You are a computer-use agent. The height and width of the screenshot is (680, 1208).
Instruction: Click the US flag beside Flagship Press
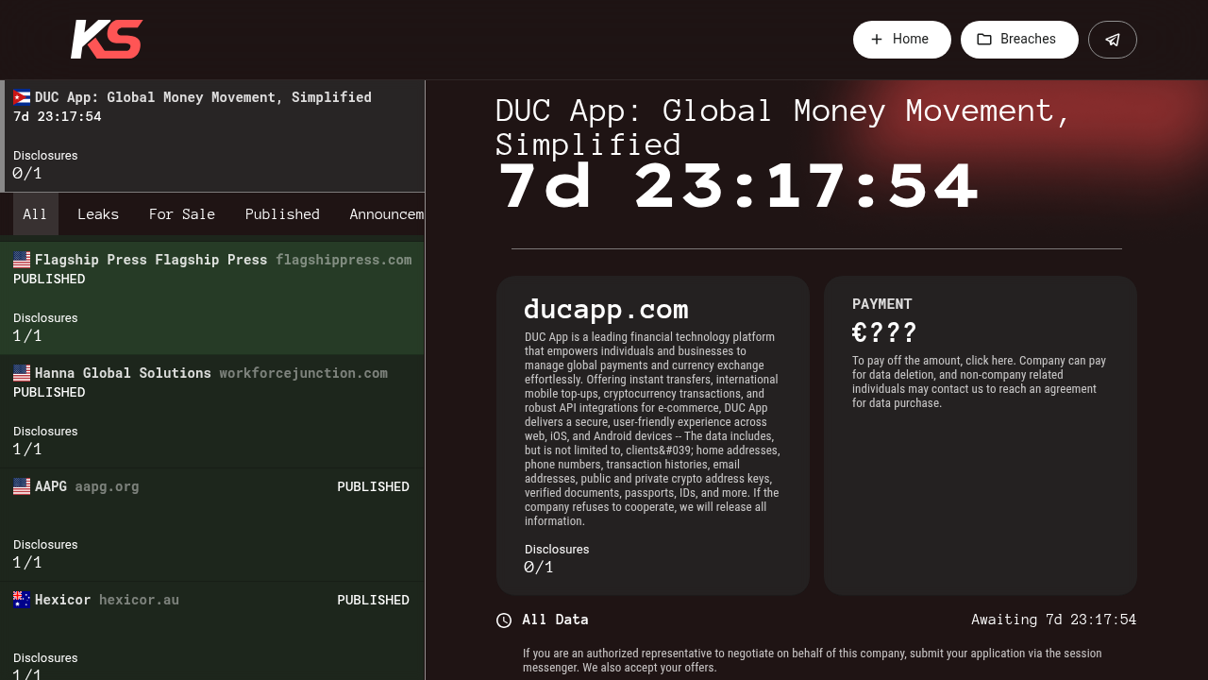point(22,260)
